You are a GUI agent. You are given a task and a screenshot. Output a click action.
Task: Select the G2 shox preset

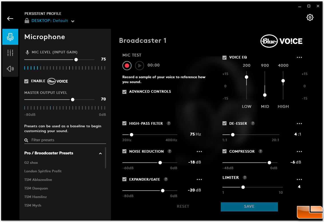point(31,162)
